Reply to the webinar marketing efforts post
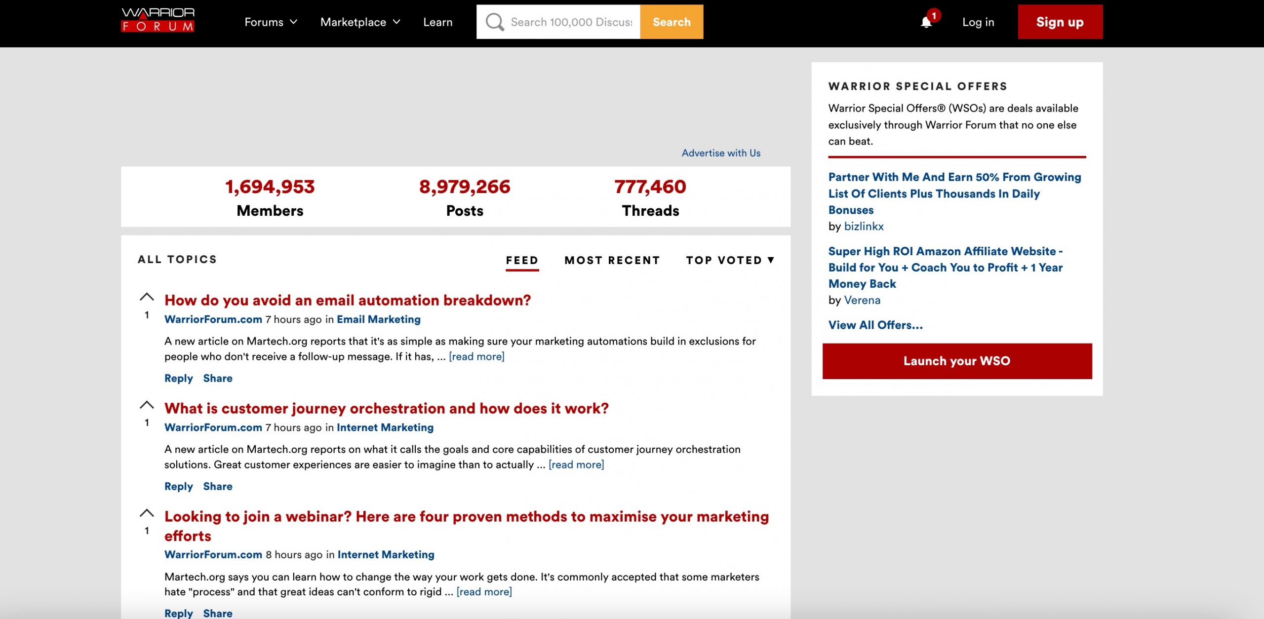Image resolution: width=1264 pixels, height=619 pixels. click(x=179, y=613)
